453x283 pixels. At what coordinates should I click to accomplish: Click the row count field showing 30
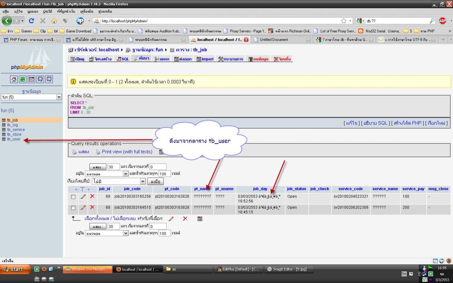[113, 167]
